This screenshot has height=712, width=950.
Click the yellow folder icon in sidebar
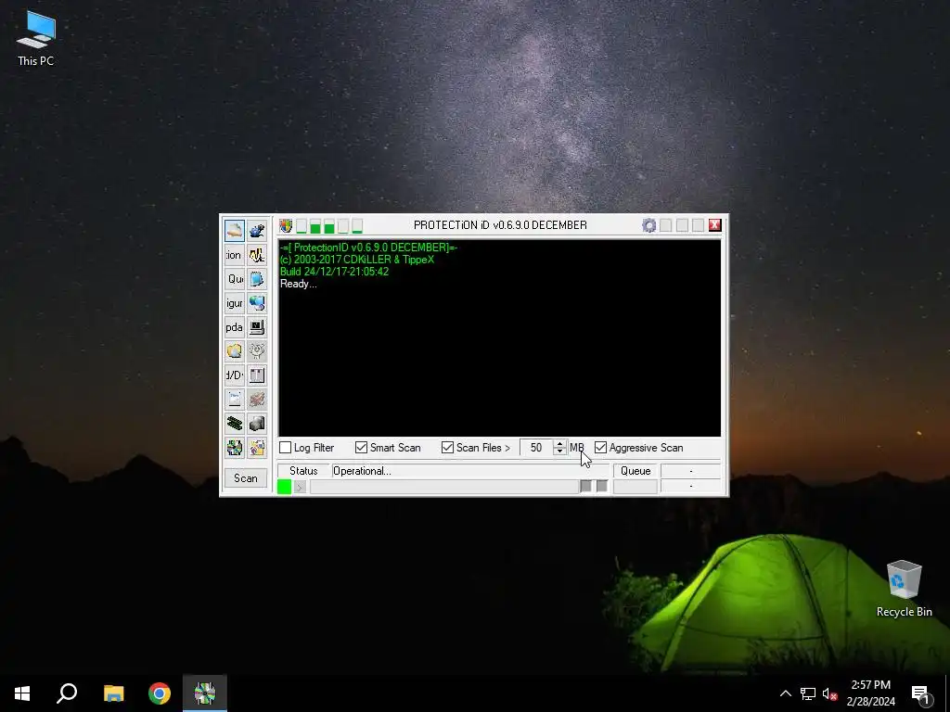coord(235,351)
